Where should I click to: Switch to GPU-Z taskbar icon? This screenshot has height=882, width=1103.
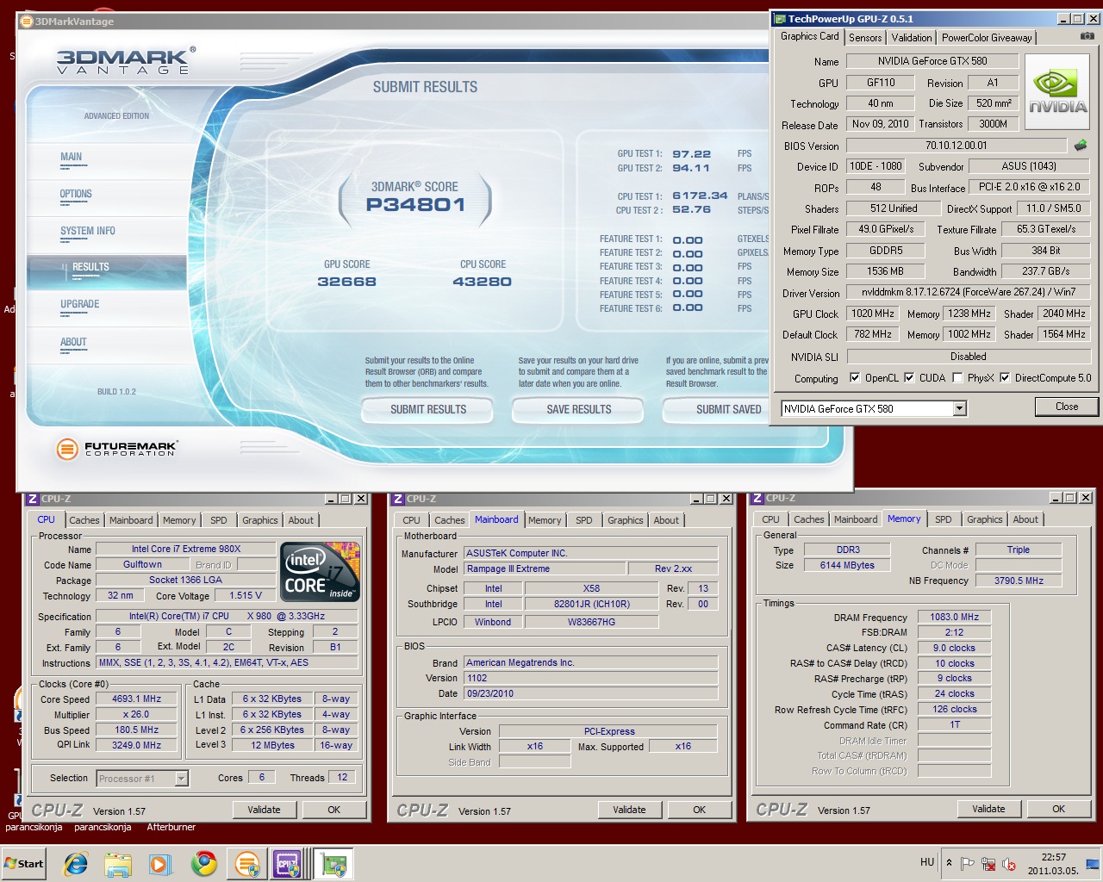click(333, 863)
